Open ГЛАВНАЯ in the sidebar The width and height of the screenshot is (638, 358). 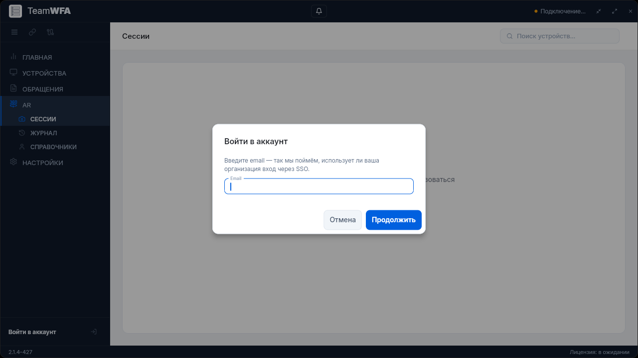tap(55, 57)
